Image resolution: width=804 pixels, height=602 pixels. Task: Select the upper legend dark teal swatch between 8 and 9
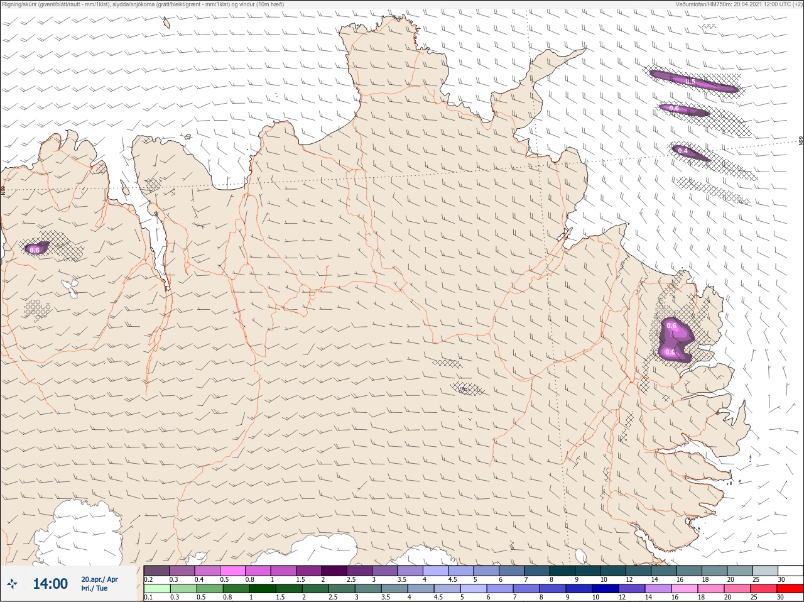tap(563, 571)
